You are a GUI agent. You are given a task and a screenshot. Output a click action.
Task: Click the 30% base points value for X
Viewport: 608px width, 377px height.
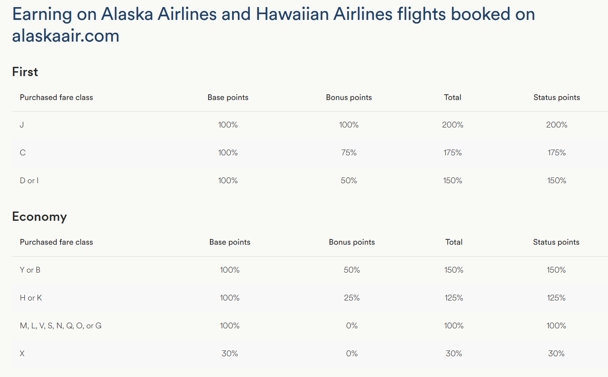coord(230,354)
